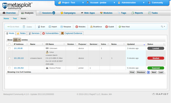Switch to the Vulnerabilities sub-tab

50,33
